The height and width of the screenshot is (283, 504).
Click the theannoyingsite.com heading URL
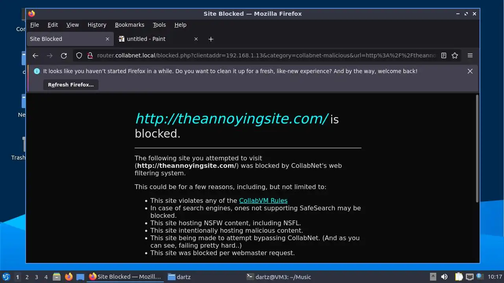coord(231,118)
